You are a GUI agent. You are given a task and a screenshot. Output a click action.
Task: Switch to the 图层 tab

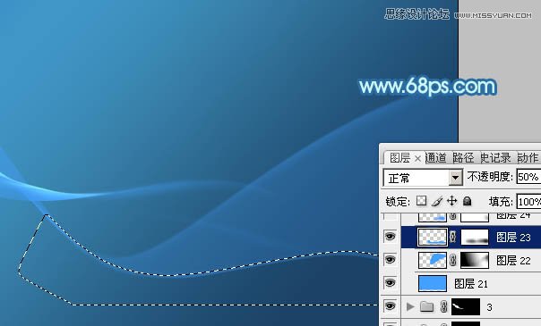pyautogui.click(x=399, y=158)
